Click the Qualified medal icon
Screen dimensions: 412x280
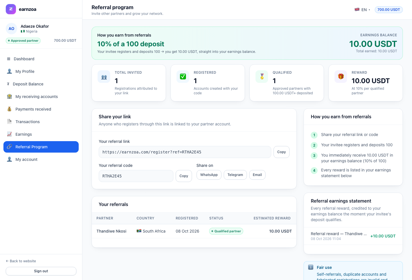[x=262, y=77]
